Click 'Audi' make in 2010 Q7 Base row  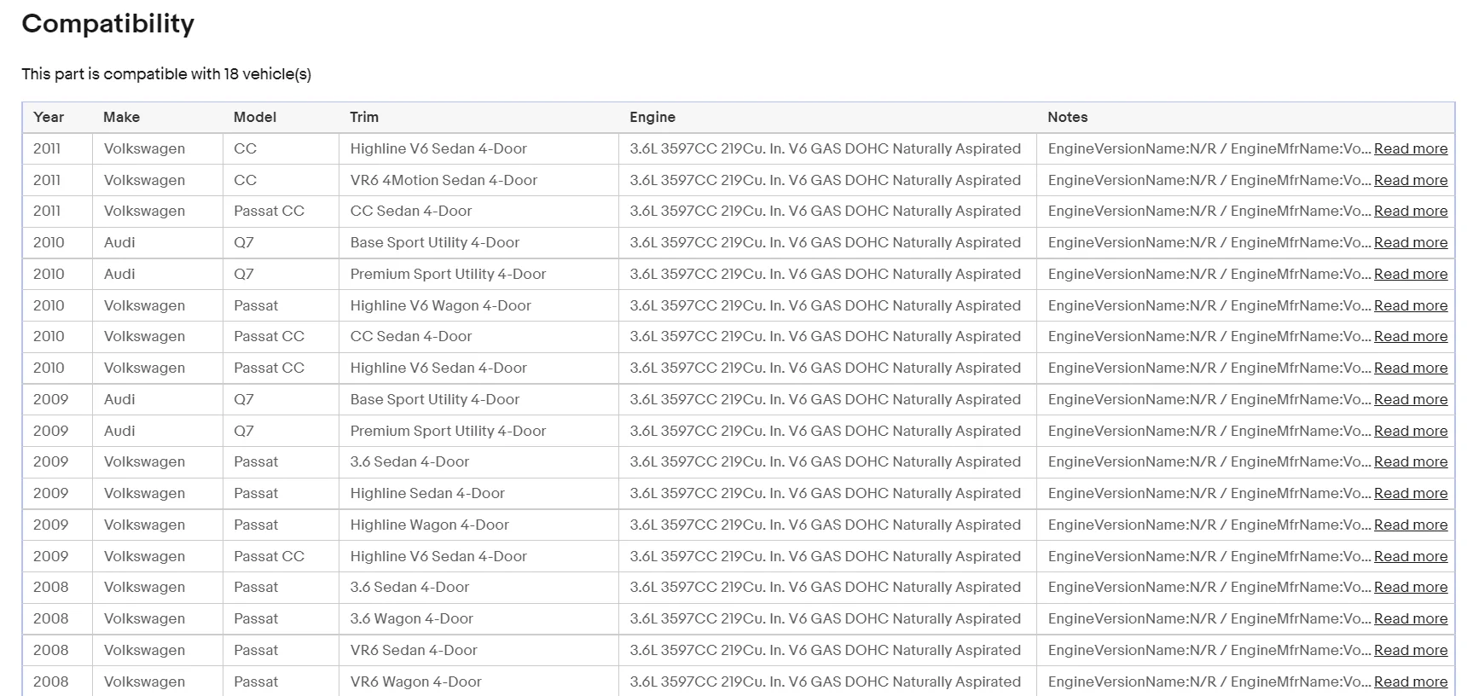[119, 242]
